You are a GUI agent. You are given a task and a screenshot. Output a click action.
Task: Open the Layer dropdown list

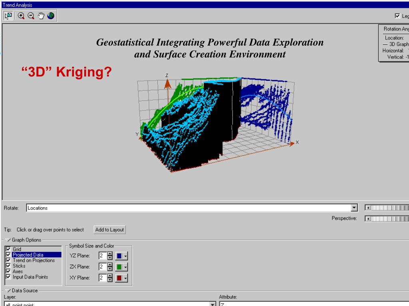click(213, 304)
